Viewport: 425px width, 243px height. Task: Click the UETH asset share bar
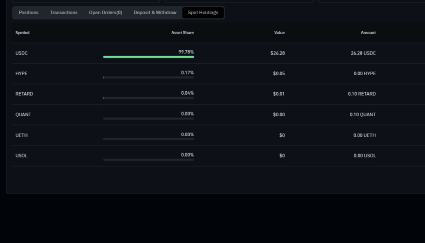(x=149, y=139)
